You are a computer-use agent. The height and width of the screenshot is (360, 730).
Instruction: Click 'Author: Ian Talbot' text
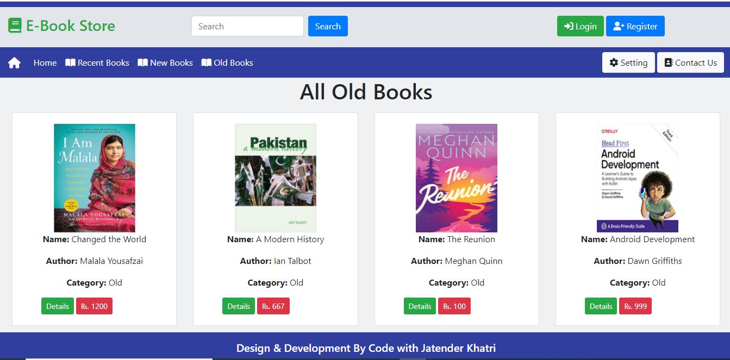point(276,261)
